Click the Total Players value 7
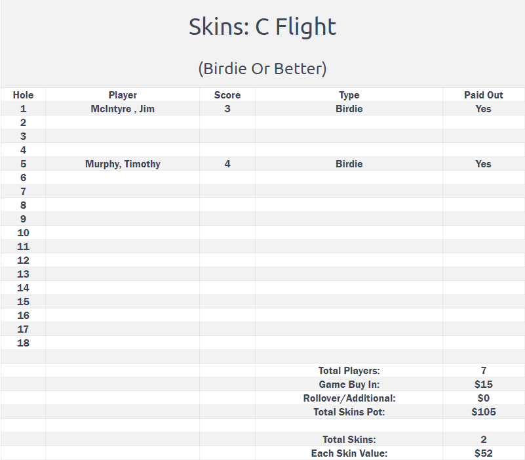The height and width of the screenshot is (460, 525). 484,371
